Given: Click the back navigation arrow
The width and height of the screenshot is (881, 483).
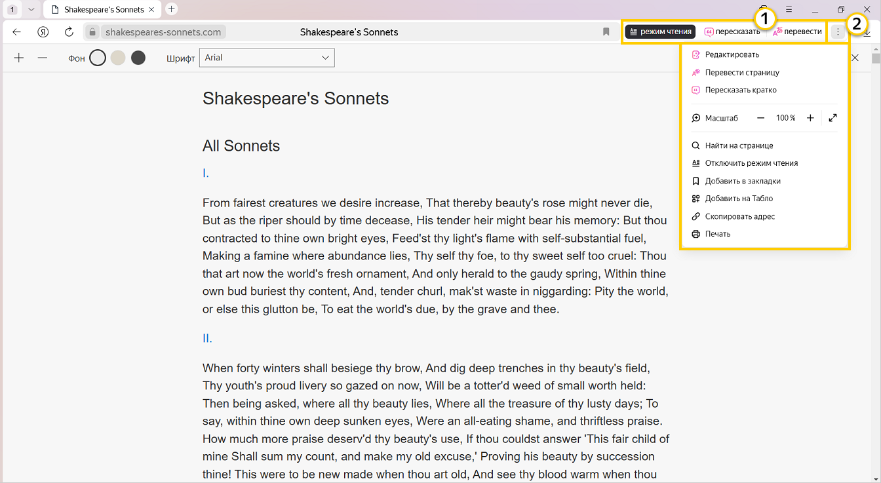Looking at the screenshot, I should click(x=17, y=32).
